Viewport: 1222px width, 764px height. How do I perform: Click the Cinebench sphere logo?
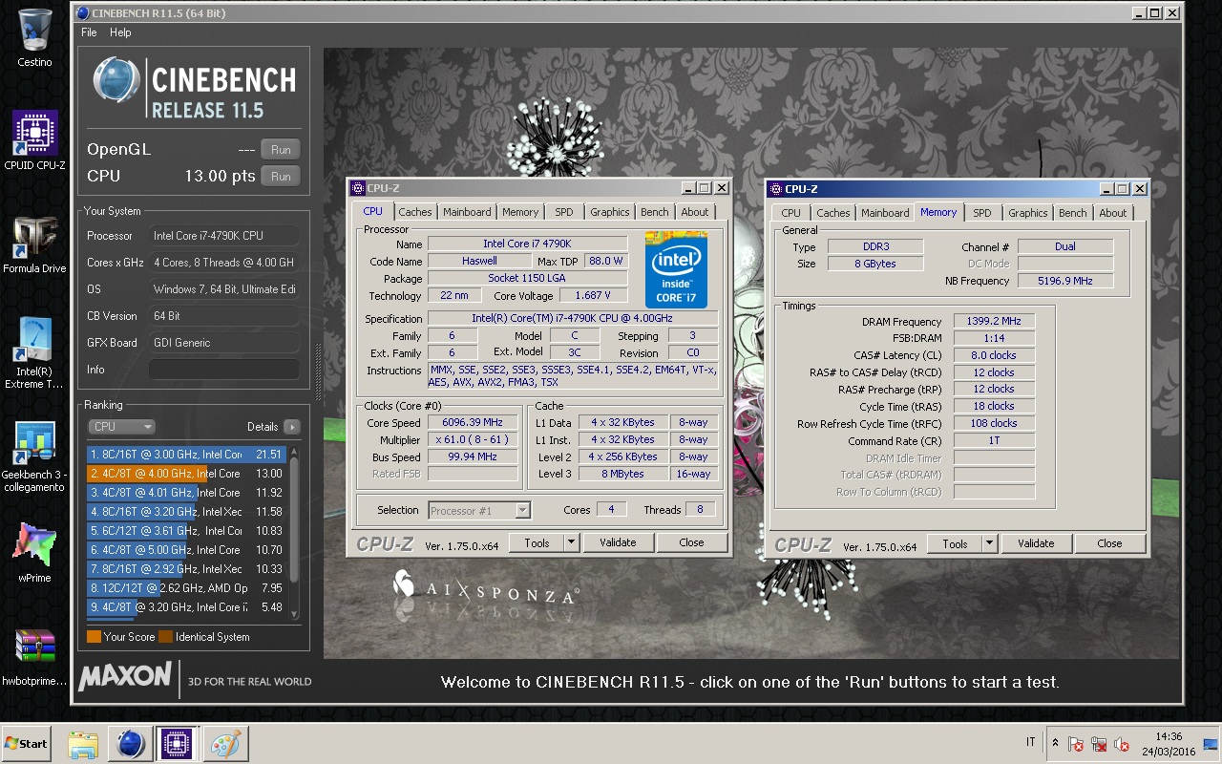(x=116, y=79)
